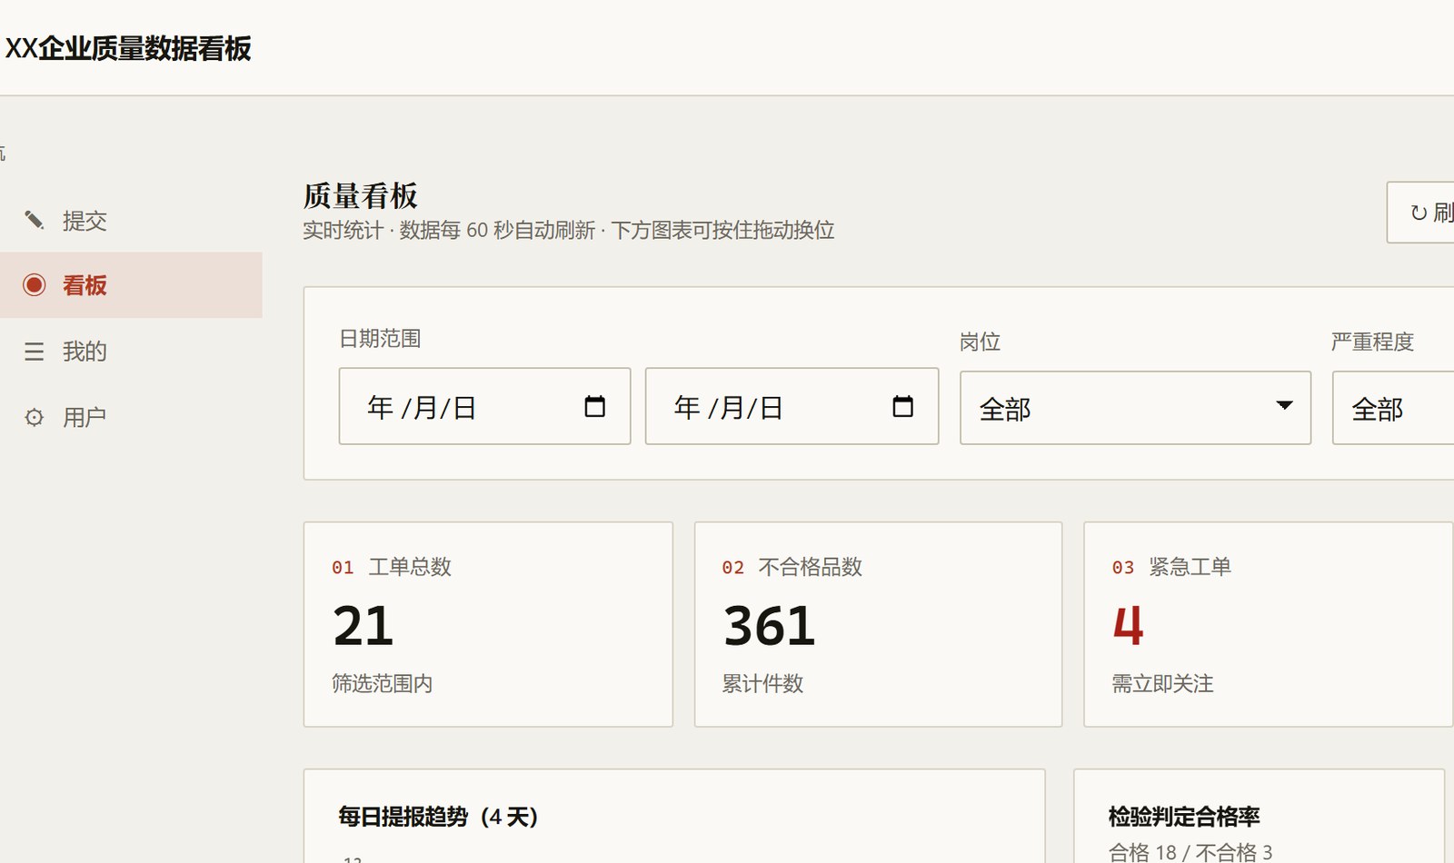This screenshot has width=1454, height=863.
Task: Click the 检验判定合格率 chart title
Action: [1184, 817]
